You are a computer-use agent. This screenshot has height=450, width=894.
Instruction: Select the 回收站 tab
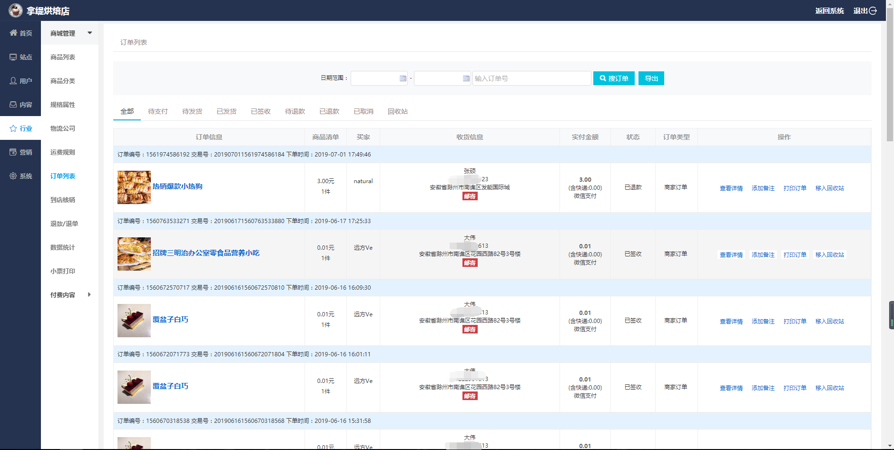coord(398,111)
